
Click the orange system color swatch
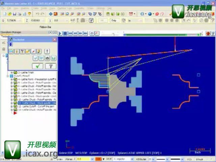coord(98,159)
